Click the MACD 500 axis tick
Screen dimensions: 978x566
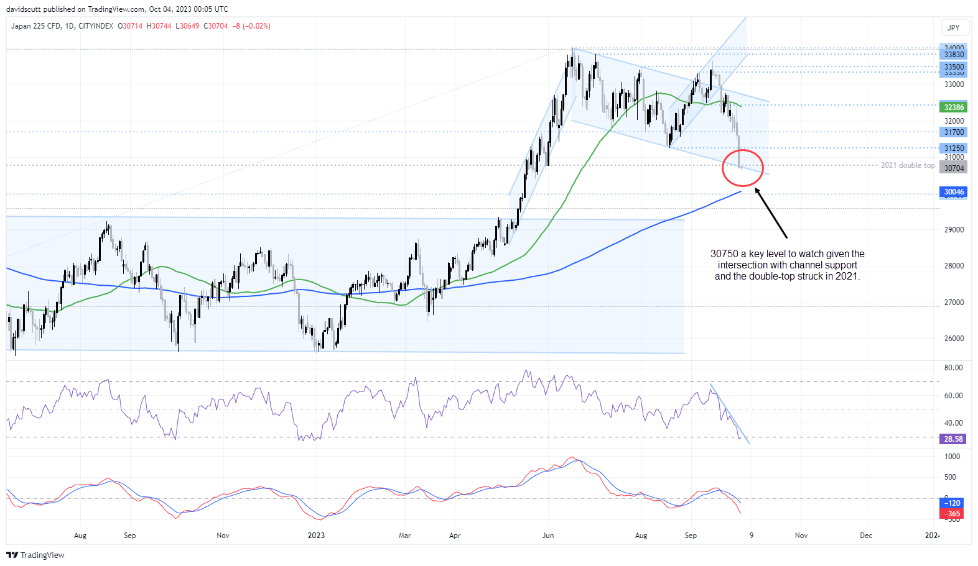pos(950,477)
